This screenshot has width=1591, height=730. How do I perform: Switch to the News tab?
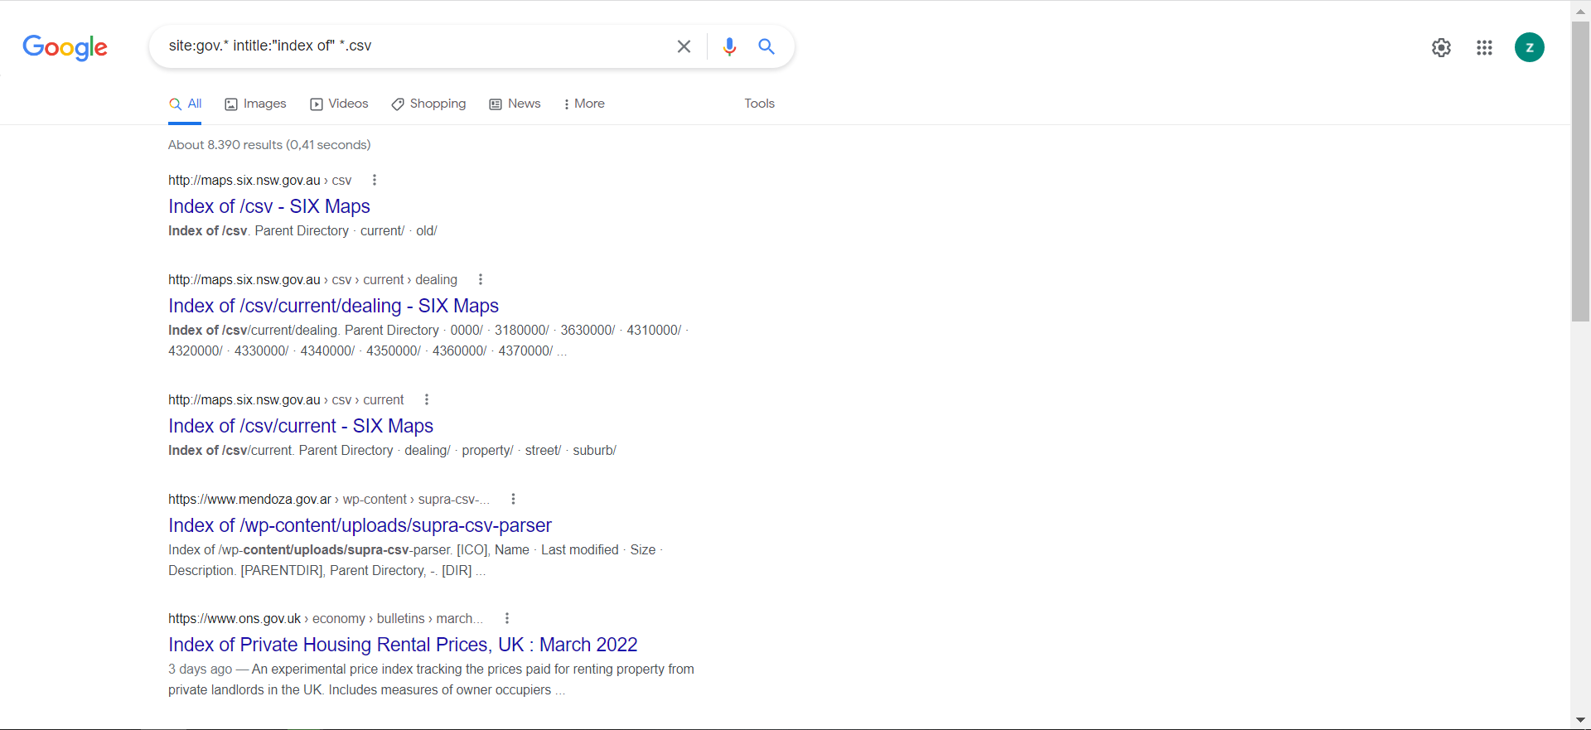(x=515, y=104)
